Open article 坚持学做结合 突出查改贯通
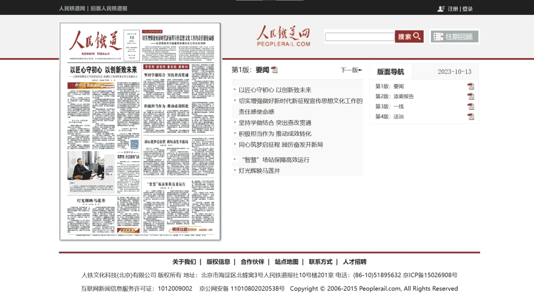Screen dimensions: 534x303 [275, 123]
